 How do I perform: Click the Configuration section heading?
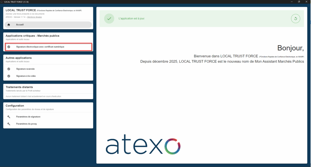15,106
